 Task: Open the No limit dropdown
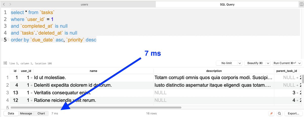click(229, 63)
